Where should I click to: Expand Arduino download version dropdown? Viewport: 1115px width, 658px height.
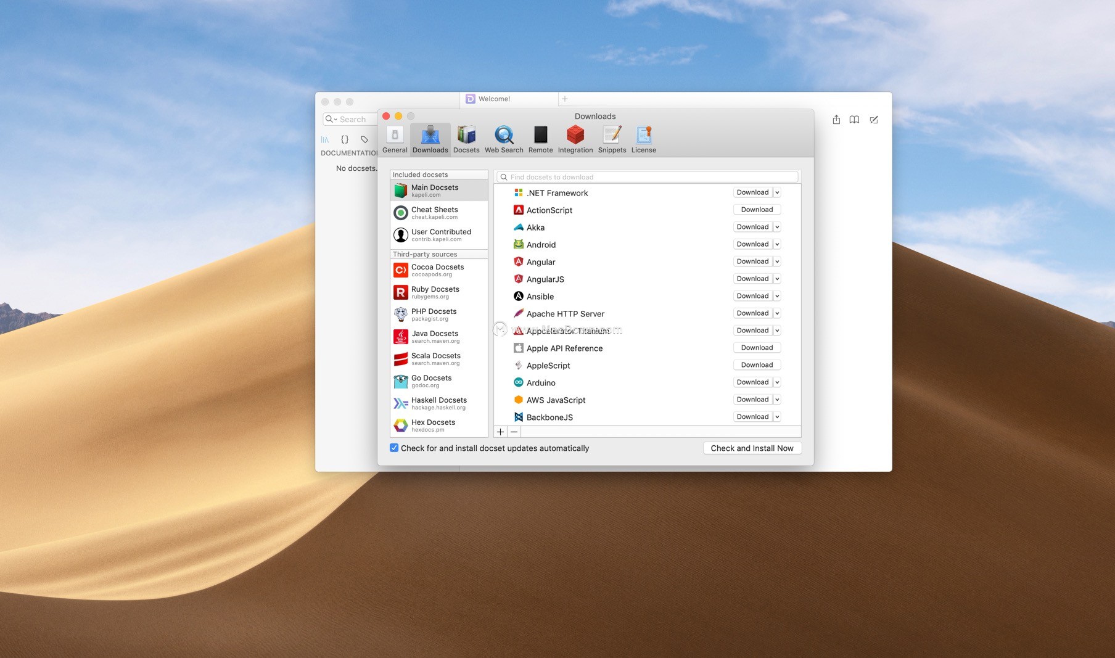point(777,382)
